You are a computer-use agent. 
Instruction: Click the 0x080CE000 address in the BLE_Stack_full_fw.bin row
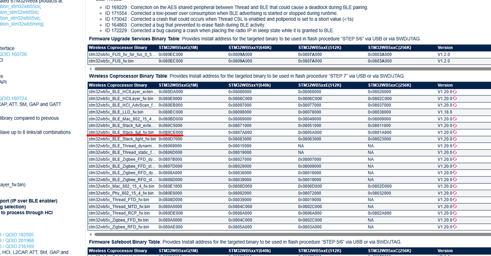171,132
